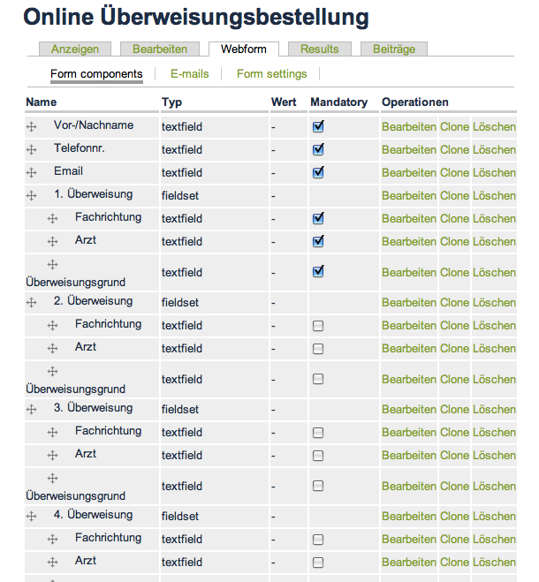The height and width of the screenshot is (582, 539).
Task: Click the drag handle beside Vor-/Nachname
Action: tap(32, 127)
